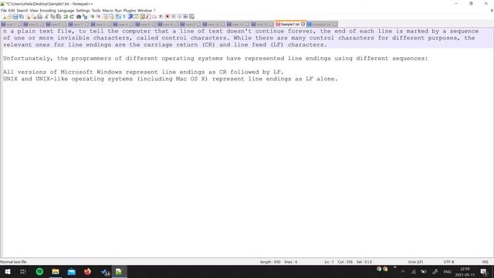Close the Sample2.txt tab
The width and height of the screenshot is (494, 278).
pos(334,24)
